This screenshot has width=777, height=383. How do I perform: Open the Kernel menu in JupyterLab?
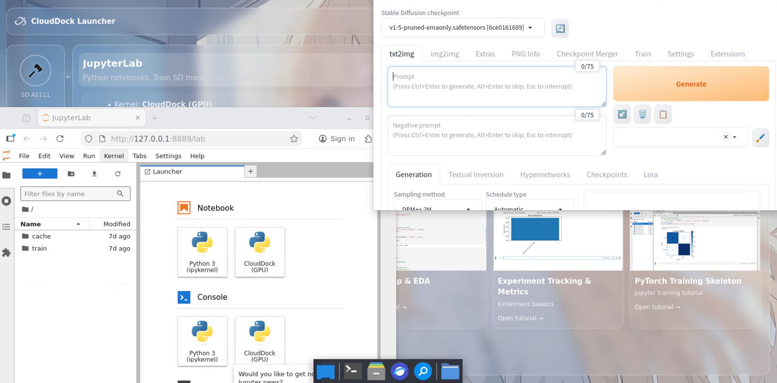point(113,156)
